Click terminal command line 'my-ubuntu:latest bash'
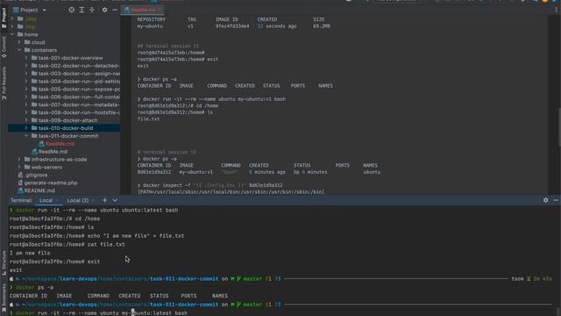 98,312
